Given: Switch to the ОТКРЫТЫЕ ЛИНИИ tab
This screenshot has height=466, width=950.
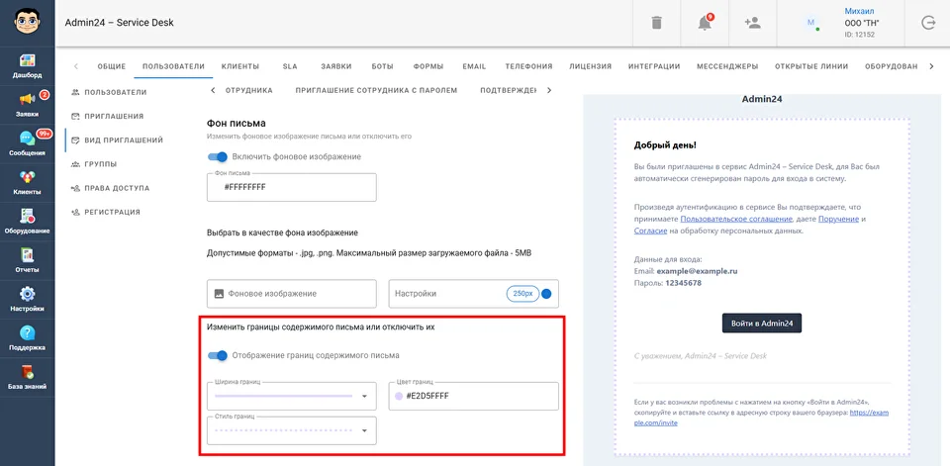Looking at the screenshot, I should pyautogui.click(x=811, y=66).
